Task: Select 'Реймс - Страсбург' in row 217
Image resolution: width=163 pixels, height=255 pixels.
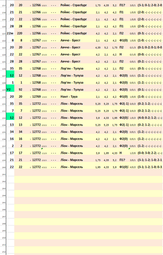Action: coord(74,5)
